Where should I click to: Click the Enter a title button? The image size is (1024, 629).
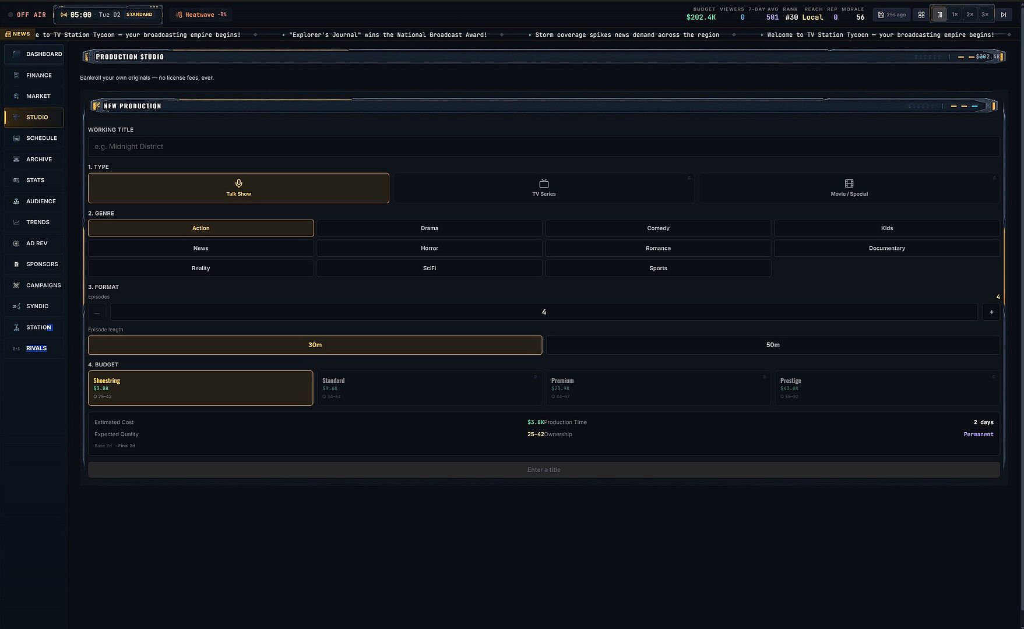coord(544,470)
